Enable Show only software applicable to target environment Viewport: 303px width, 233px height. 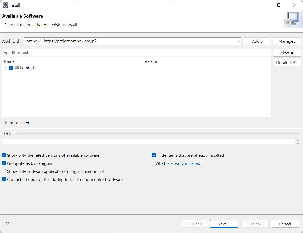pyautogui.click(x=4, y=172)
